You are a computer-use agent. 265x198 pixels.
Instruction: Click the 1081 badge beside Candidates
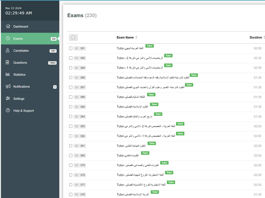[53, 51]
